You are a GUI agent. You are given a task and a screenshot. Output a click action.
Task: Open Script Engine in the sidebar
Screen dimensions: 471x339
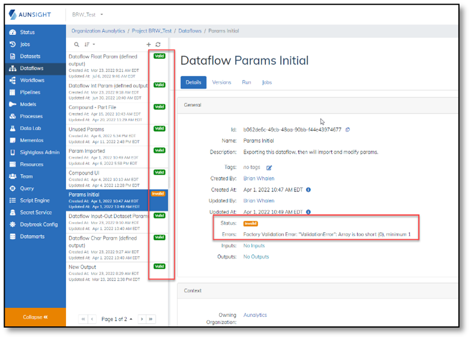pos(35,200)
